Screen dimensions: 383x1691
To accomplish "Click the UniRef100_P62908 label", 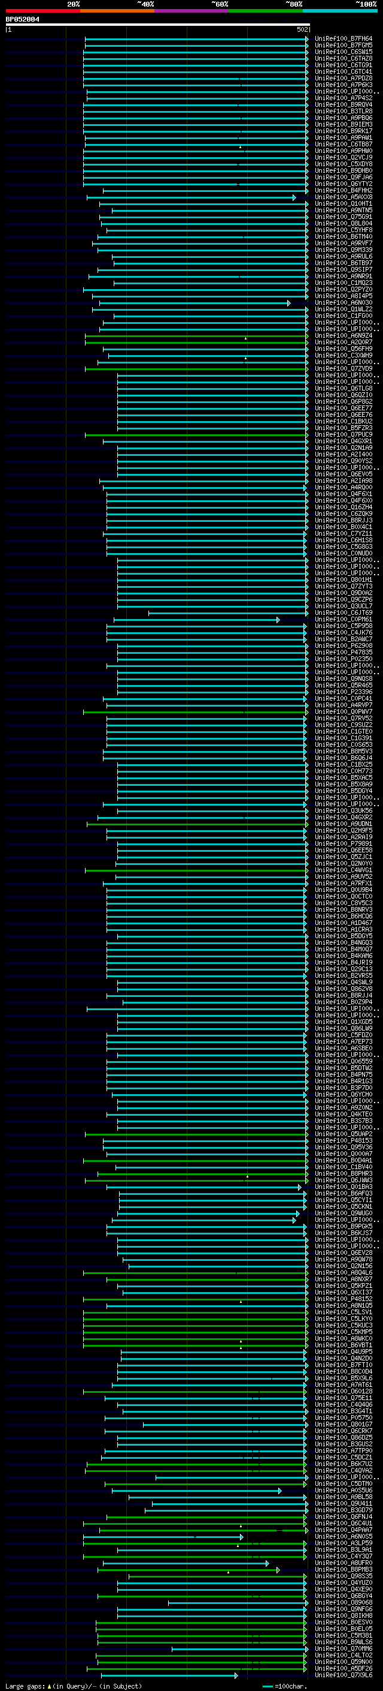I will (343, 645).
